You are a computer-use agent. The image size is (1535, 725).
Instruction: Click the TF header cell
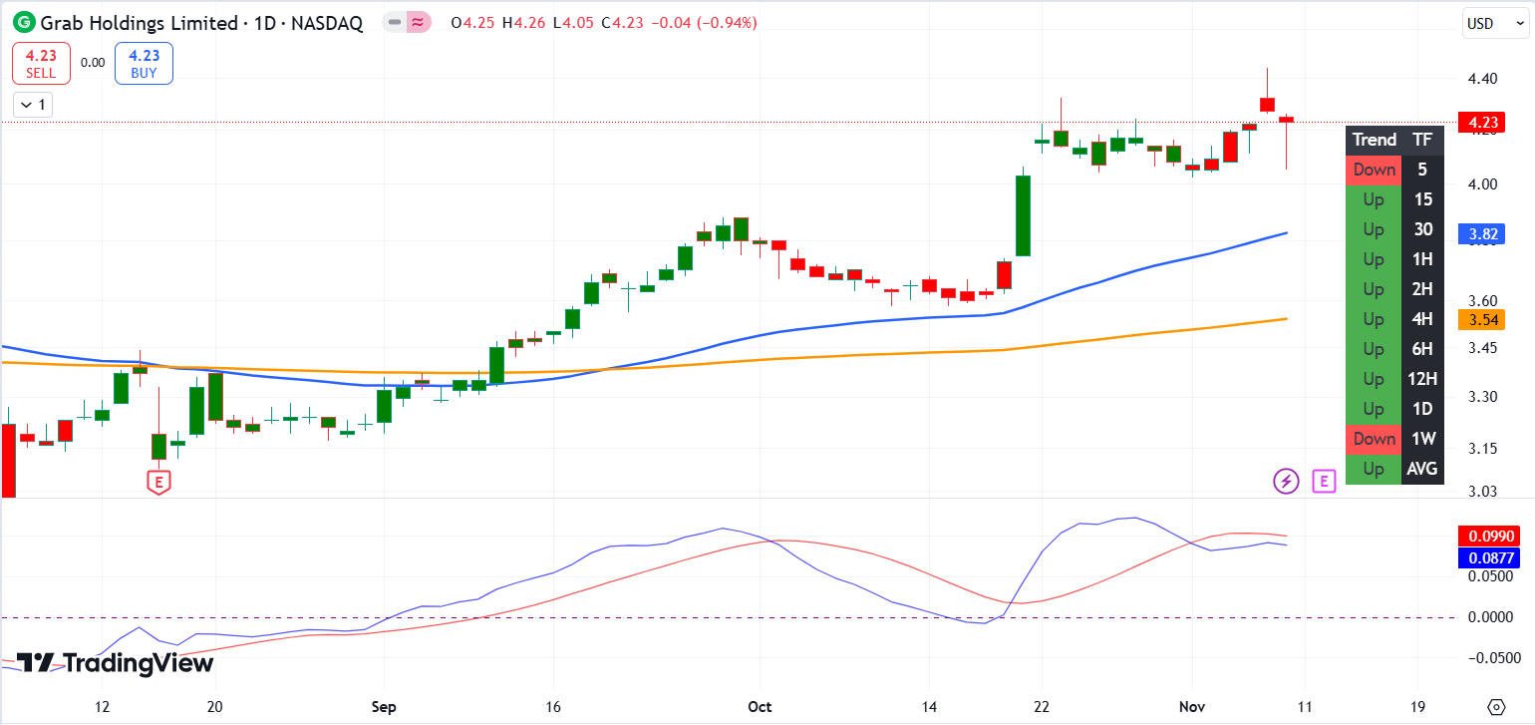(1422, 140)
